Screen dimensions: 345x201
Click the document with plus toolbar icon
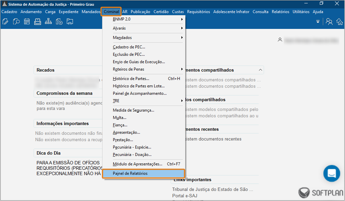59,22
